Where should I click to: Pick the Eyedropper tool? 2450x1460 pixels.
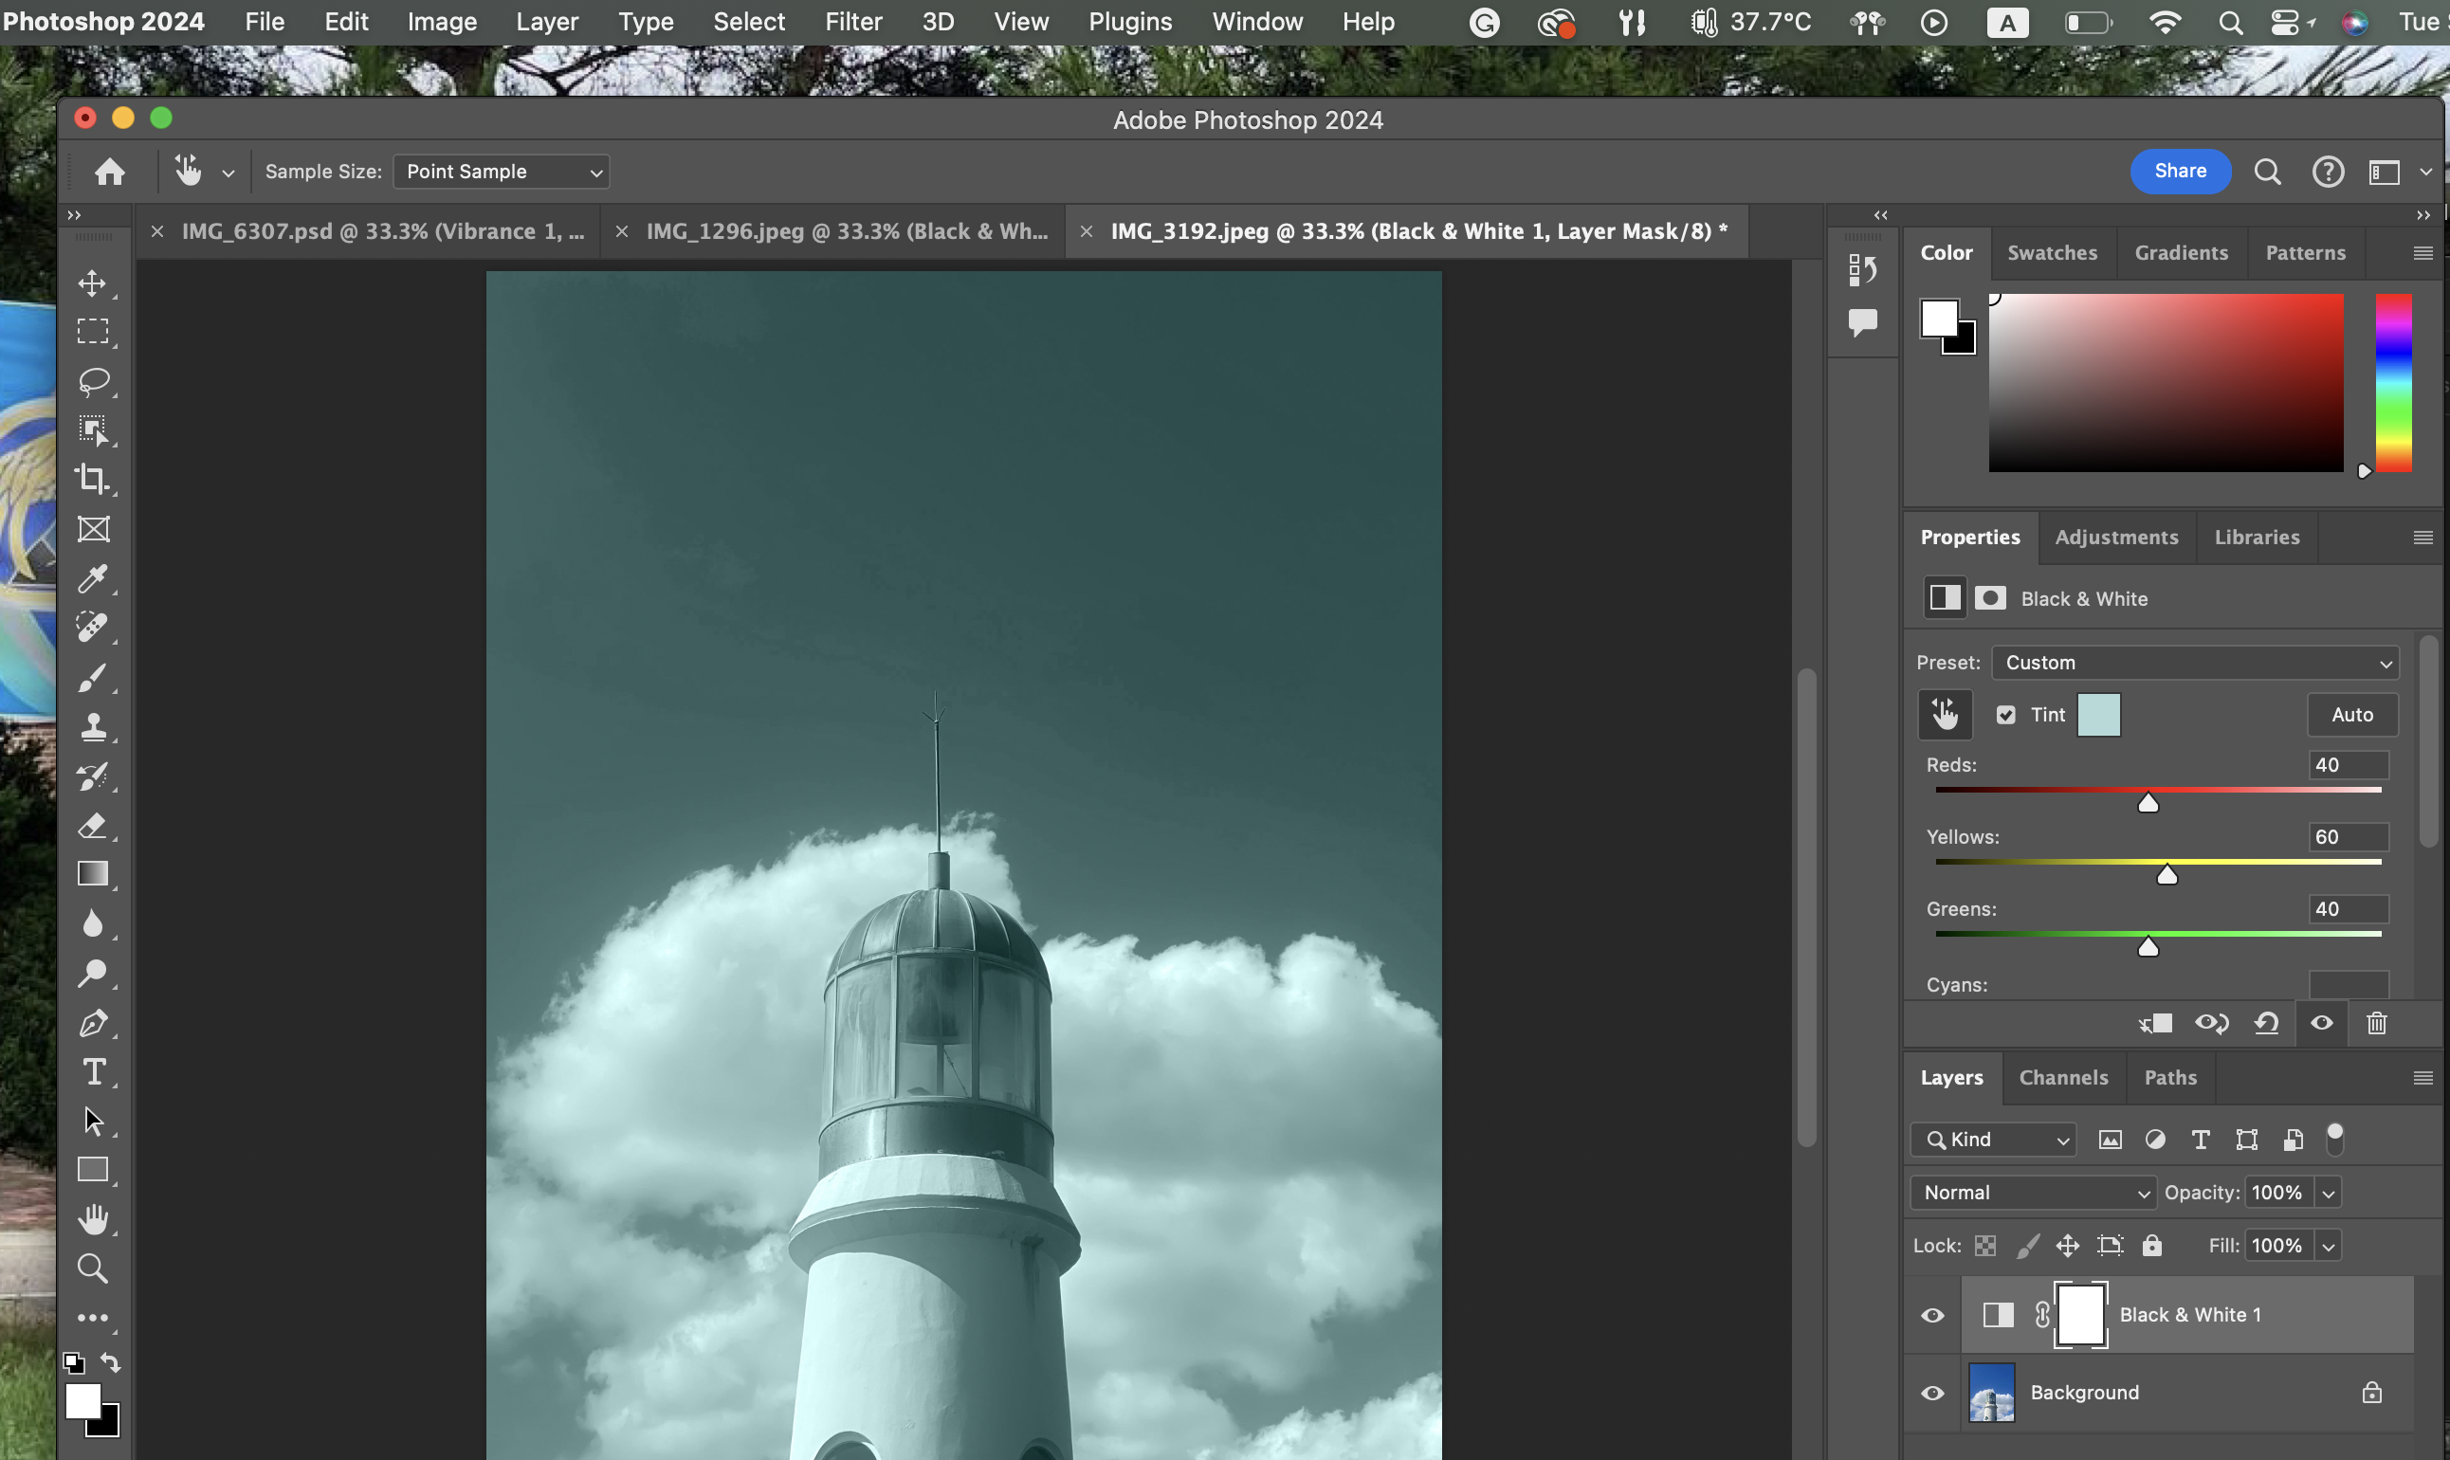coord(94,578)
